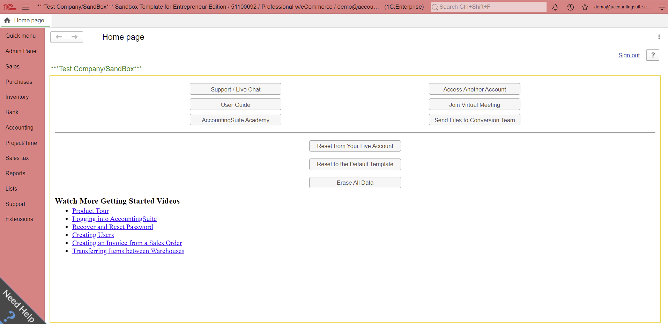Open Creating an Invoice from a Sales Order
The height and width of the screenshot is (324, 668).
[127, 243]
